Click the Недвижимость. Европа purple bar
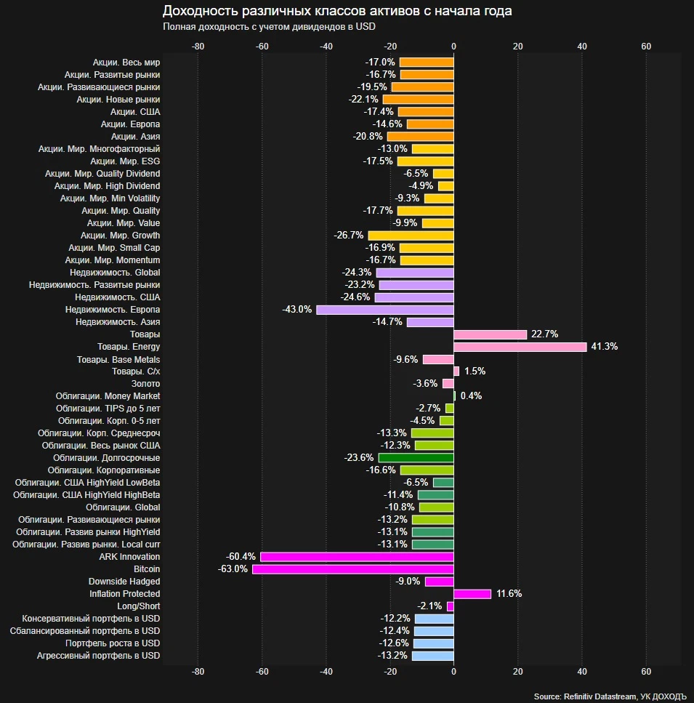 point(384,310)
